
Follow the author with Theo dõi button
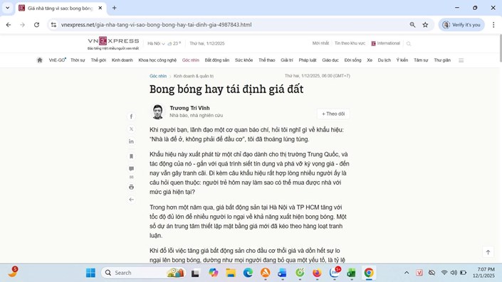pyautogui.click(x=333, y=114)
